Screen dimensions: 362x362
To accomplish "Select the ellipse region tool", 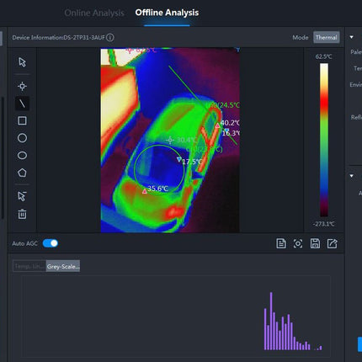I will click(x=22, y=156).
